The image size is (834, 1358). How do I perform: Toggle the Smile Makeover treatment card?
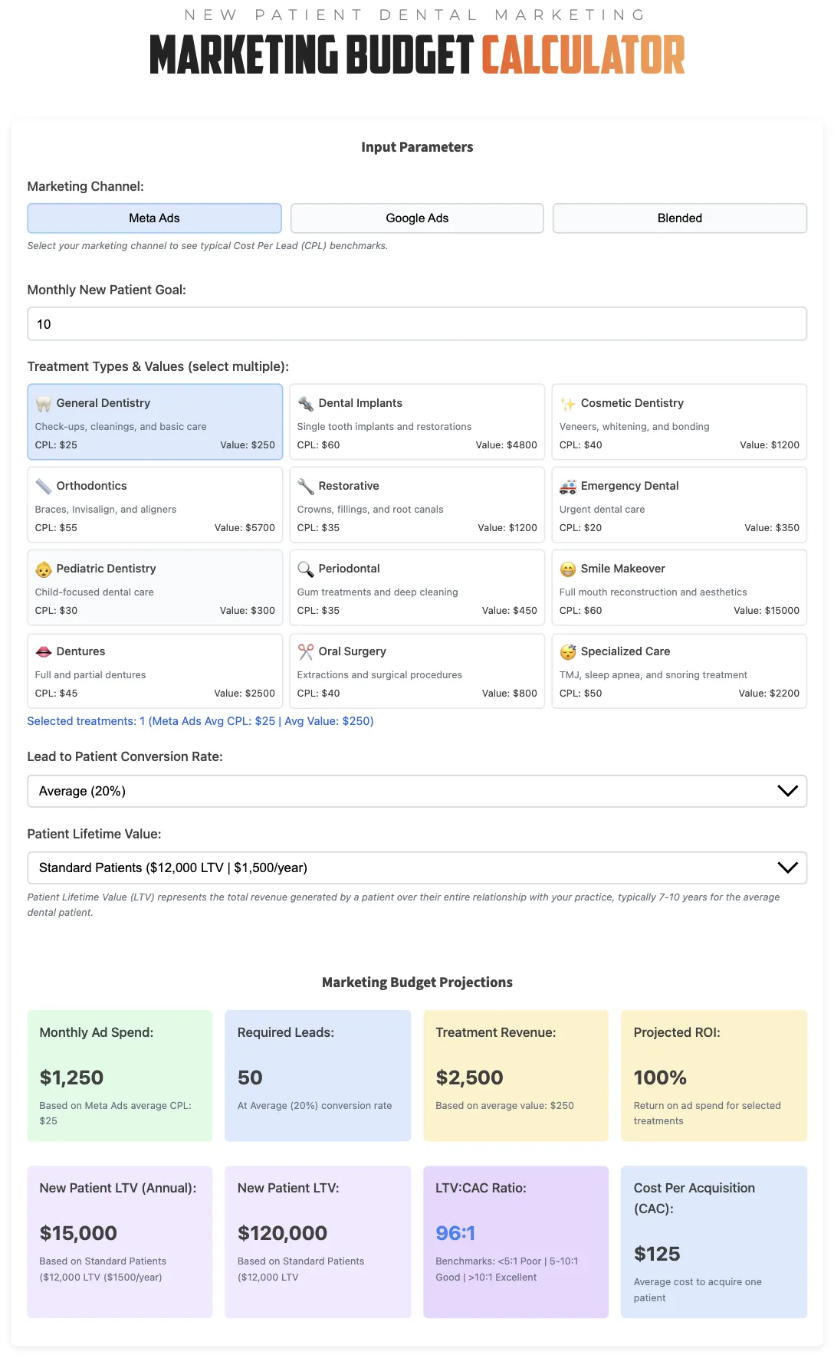[679, 588]
